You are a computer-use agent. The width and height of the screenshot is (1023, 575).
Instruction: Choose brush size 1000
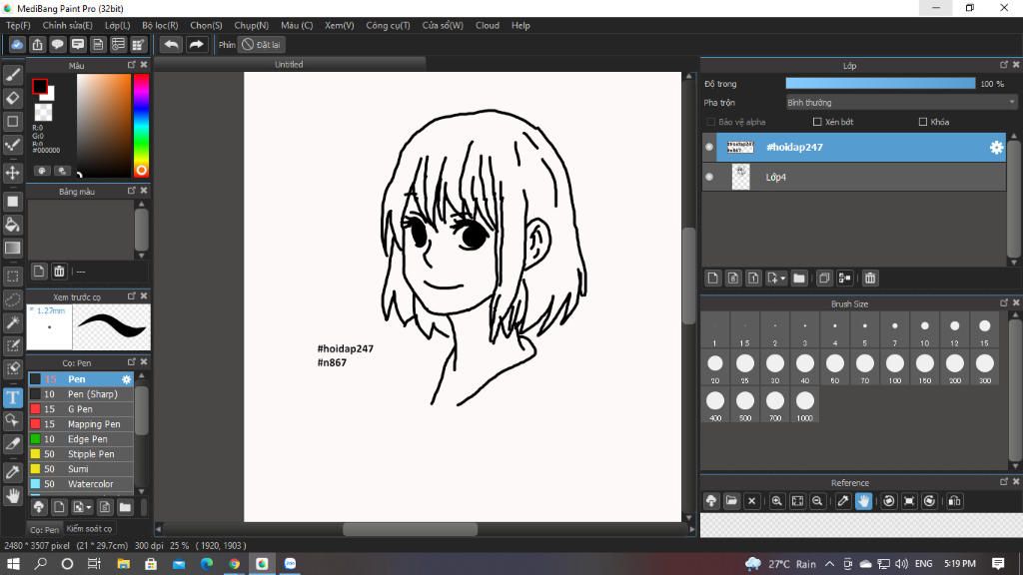pyautogui.click(x=804, y=405)
